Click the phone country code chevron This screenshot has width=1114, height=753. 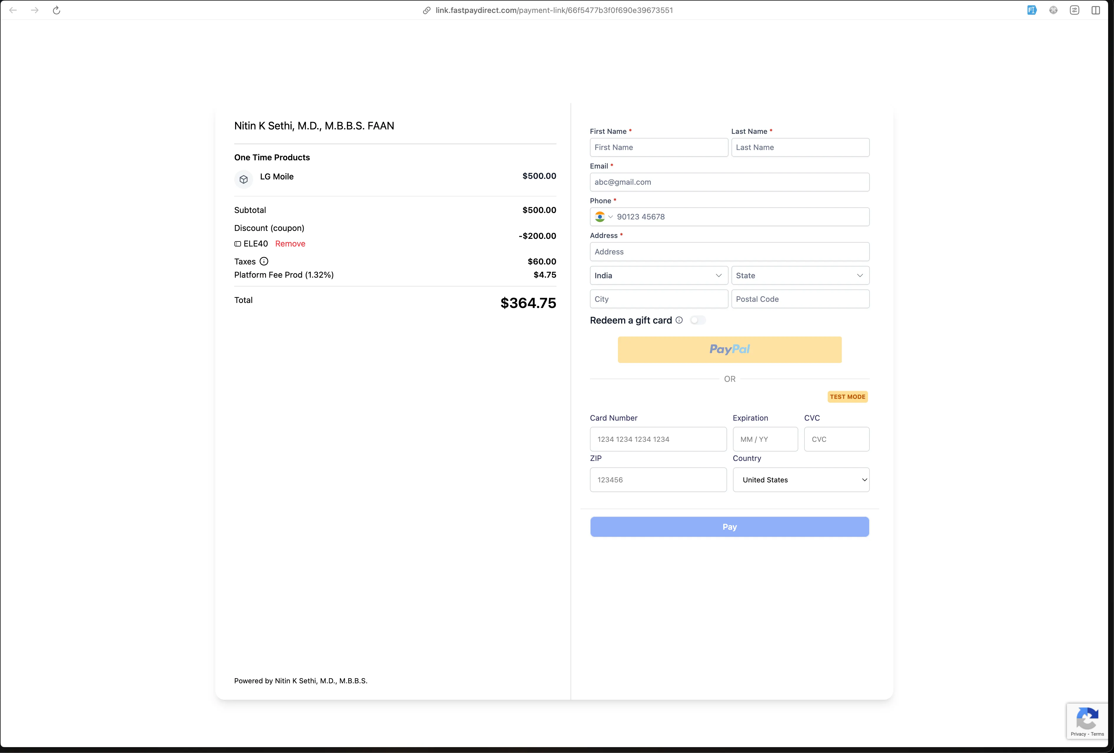(611, 217)
